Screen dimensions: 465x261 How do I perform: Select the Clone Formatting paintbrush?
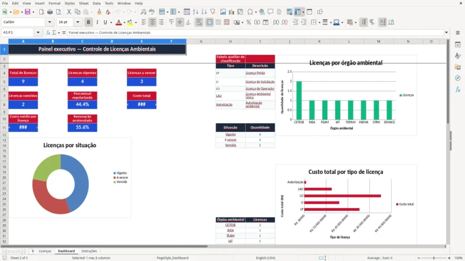tap(99, 12)
